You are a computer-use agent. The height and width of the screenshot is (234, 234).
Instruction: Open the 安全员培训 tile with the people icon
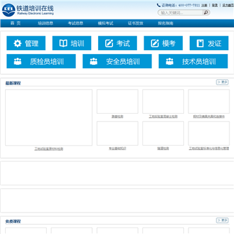[117, 61]
